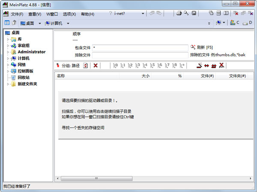Image resolution: width=257 pixels, height=192 pixels.
Task: Click the red X delete icon in scan toolbar
Action: pos(96,65)
